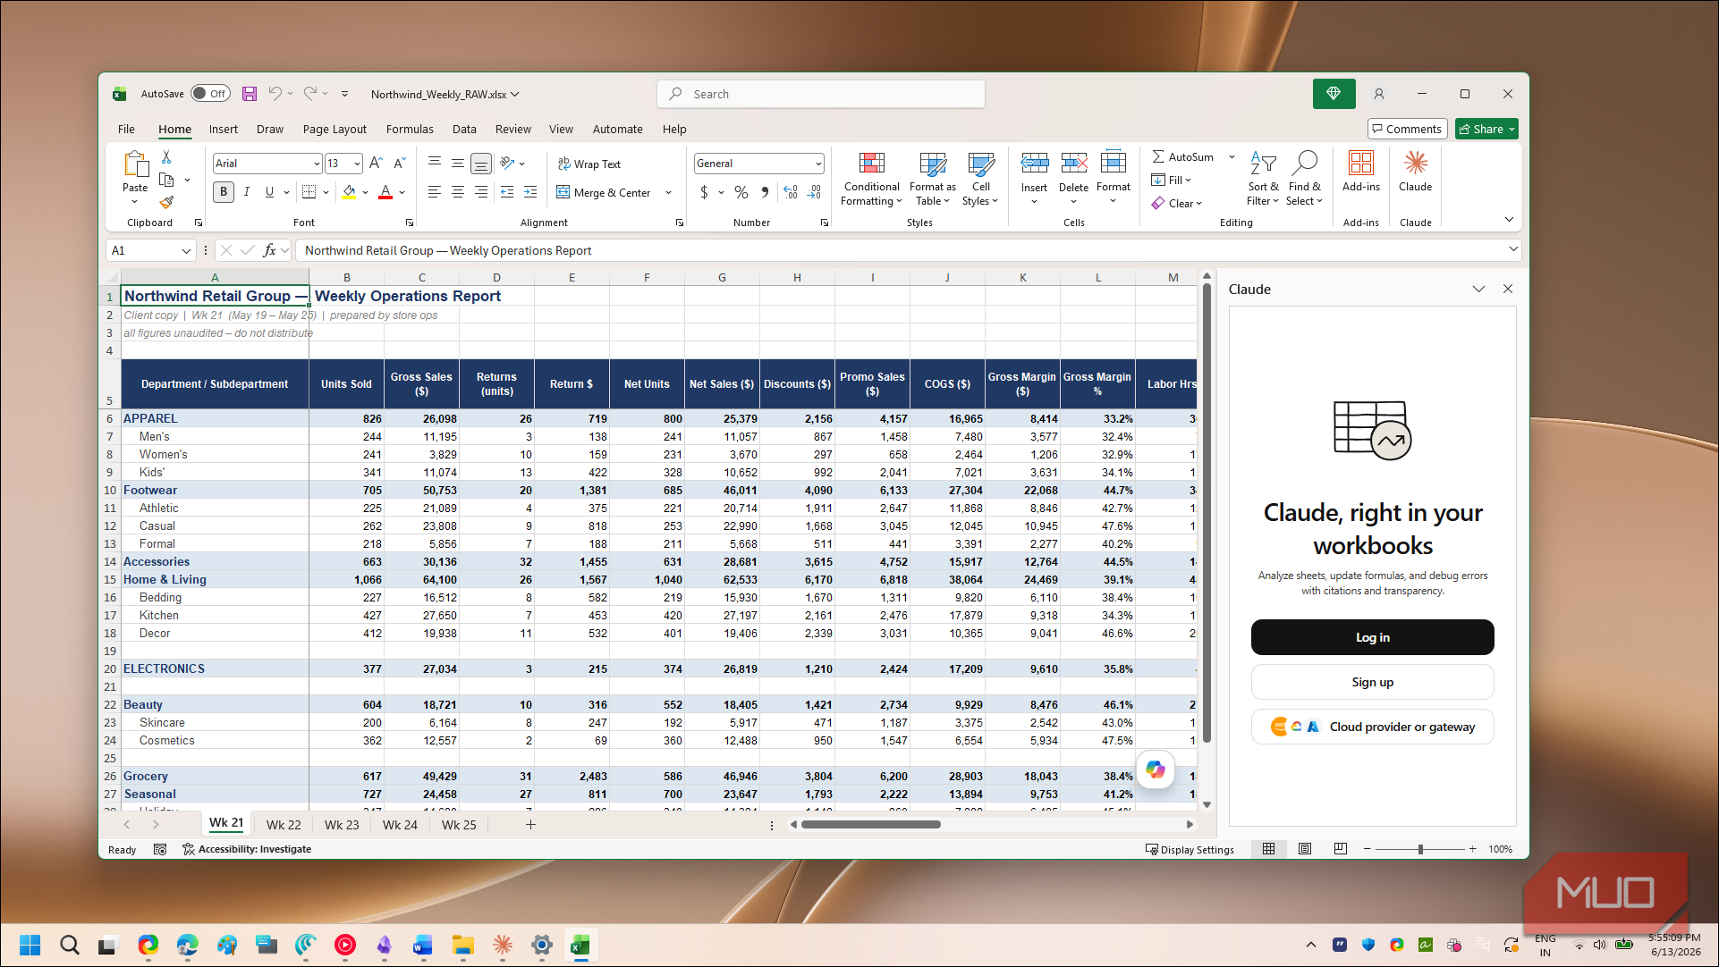Open the Wk 22 sheet tab
This screenshot has height=967, width=1719.
[x=284, y=825]
